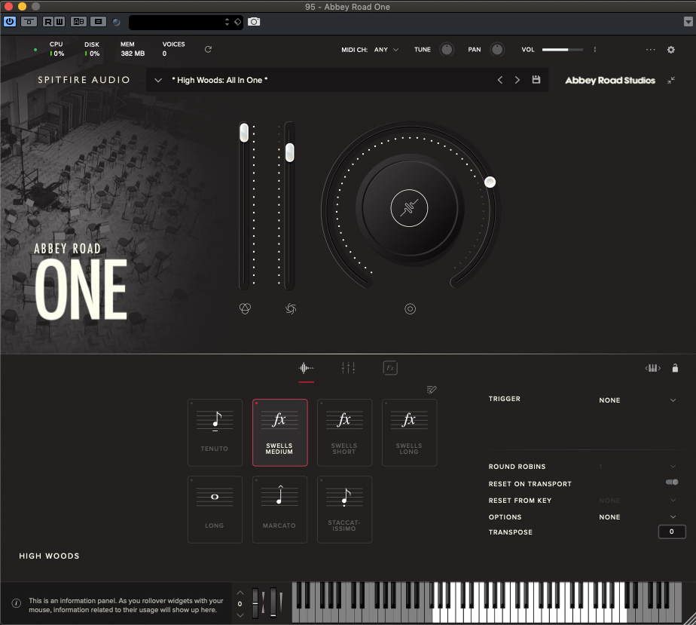Click the three-dot more options icon
Screen dimensions: 696x625
651,50
